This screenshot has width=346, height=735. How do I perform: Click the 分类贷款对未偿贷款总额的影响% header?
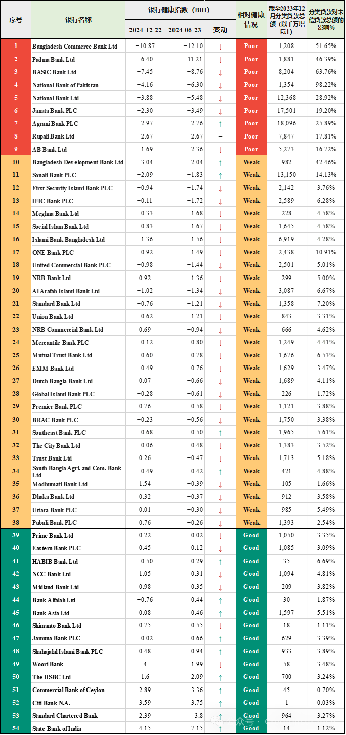pyautogui.click(x=327, y=20)
